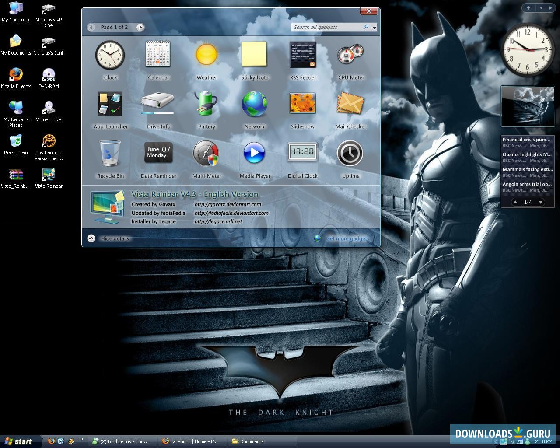This screenshot has width=560, height=448.
Task: Select the Media Player gadget
Action: coord(254,153)
